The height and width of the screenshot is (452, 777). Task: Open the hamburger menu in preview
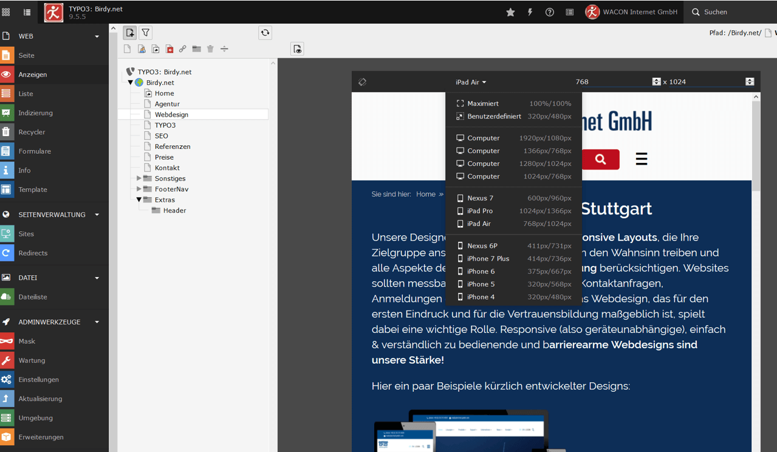coord(641,159)
